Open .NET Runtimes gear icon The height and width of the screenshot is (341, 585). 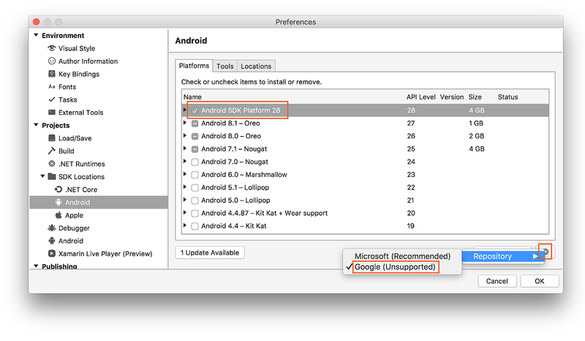pyautogui.click(x=52, y=164)
